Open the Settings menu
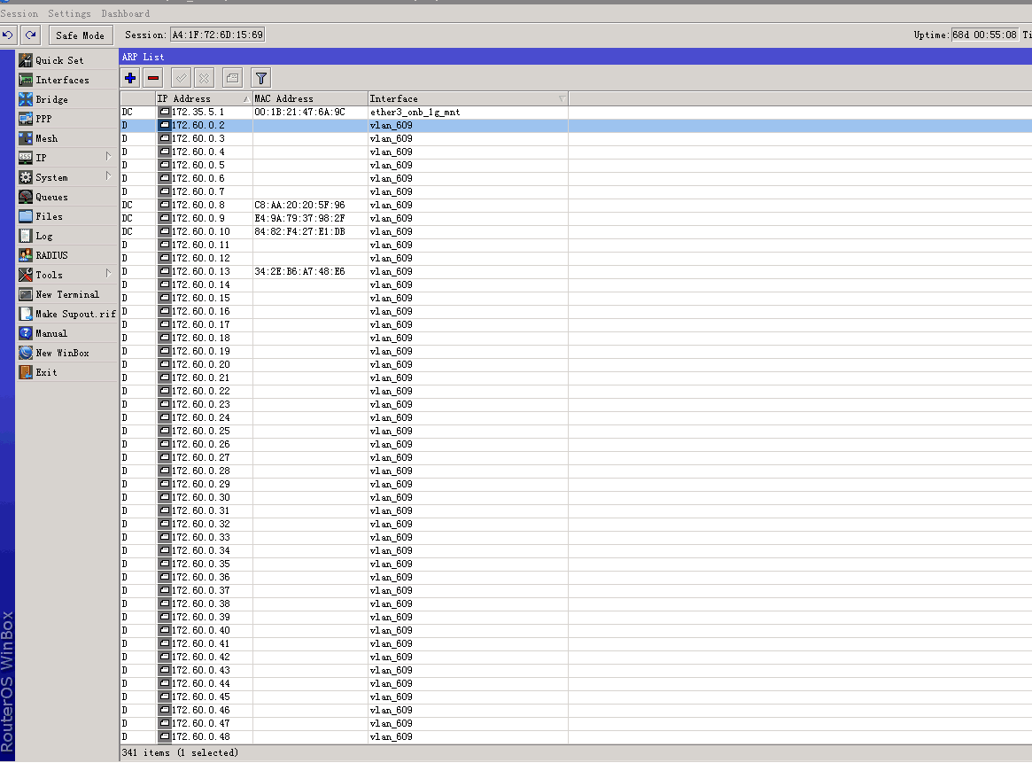1032x763 pixels. coord(69,12)
